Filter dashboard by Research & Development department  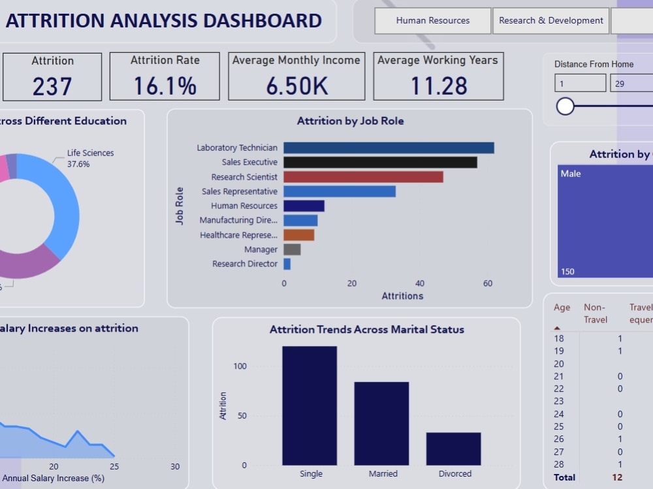tap(550, 20)
